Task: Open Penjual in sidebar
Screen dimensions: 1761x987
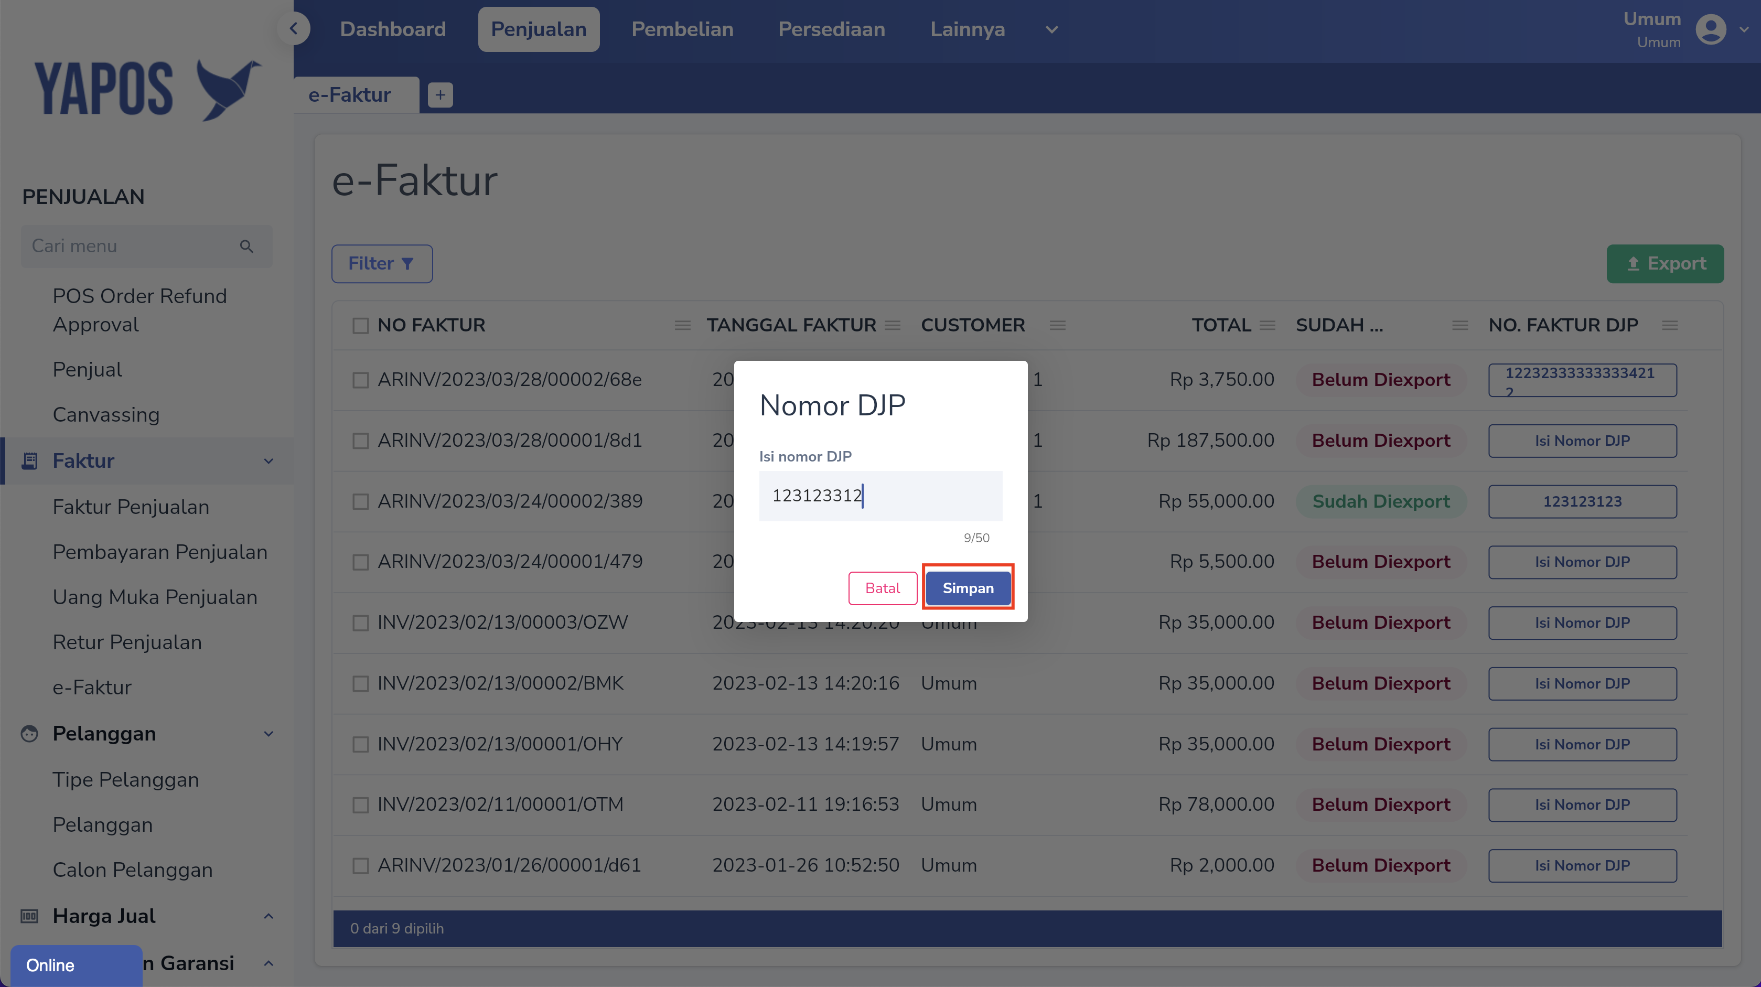Action: click(x=88, y=370)
